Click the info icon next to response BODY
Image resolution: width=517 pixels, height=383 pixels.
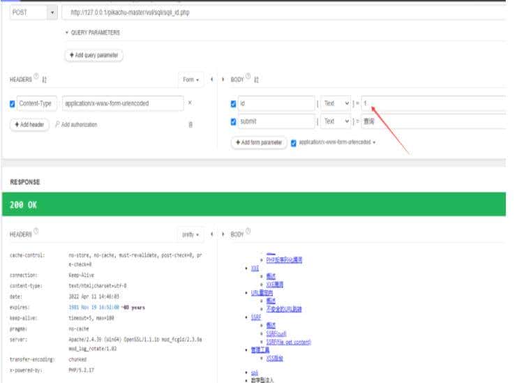tap(248, 231)
